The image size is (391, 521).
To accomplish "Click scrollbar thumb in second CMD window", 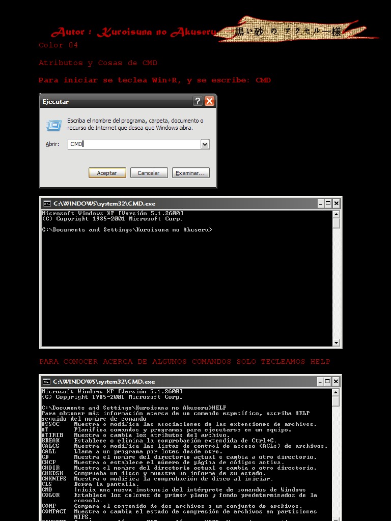I will click(336, 401).
